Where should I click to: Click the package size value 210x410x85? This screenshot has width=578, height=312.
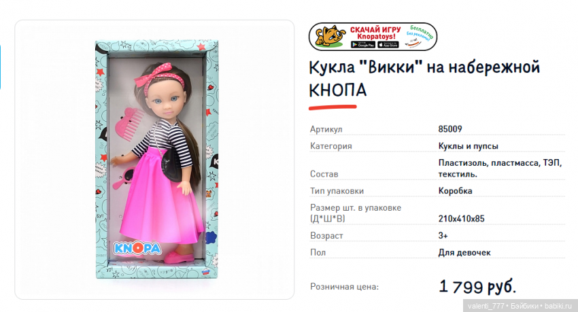click(x=461, y=219)
